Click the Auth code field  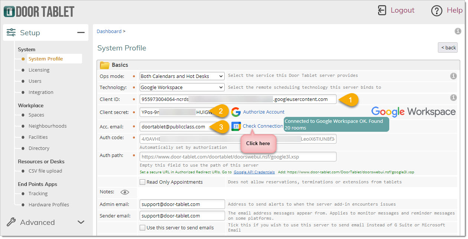click(x=238, y=139)
